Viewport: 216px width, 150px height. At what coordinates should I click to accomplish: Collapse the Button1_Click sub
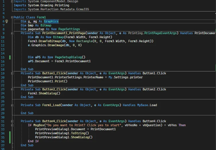(x=12, y=73)
